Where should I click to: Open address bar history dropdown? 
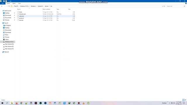coord(162,6)
